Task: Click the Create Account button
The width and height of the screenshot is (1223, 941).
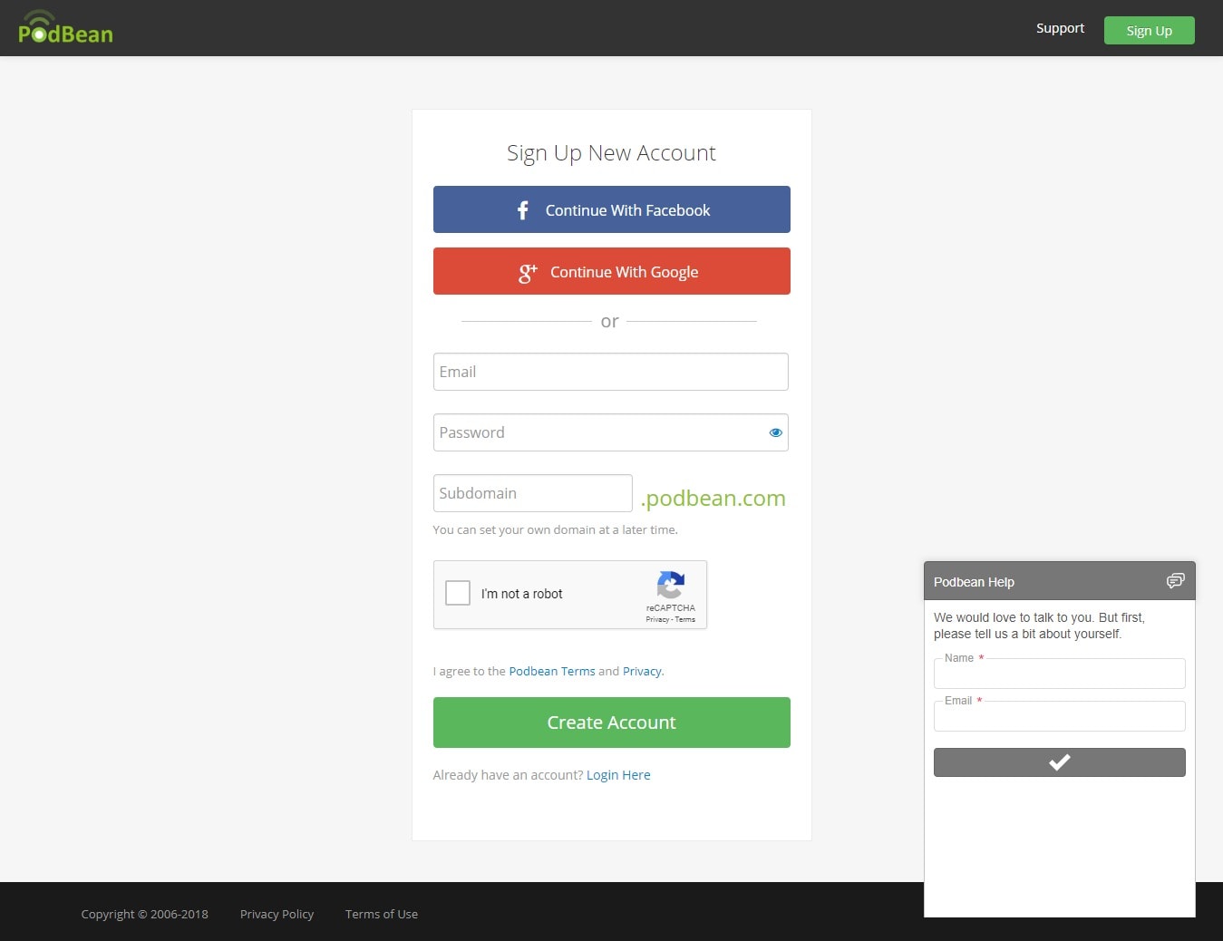Action: 611,723
